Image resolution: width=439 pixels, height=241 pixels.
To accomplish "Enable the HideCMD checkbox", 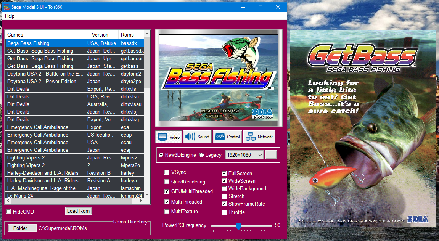I will [x=9, y=212].
